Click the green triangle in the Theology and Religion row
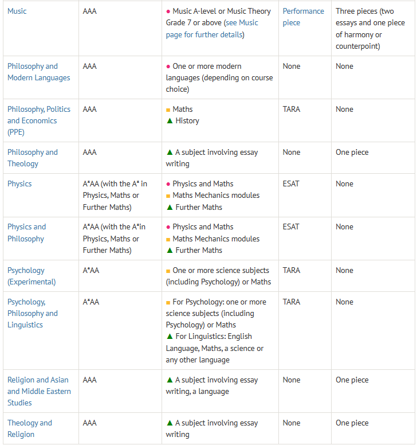The width and height of the screenshot is (417, 445). click(169, 423)
